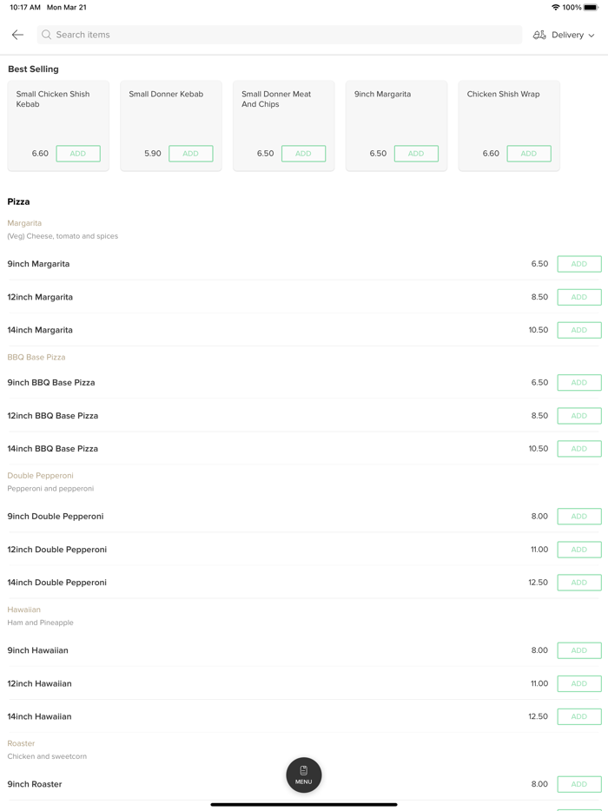This screenshot has width=608, height=811.
Task: Tap the battery status icon
Action: (591, 7)
